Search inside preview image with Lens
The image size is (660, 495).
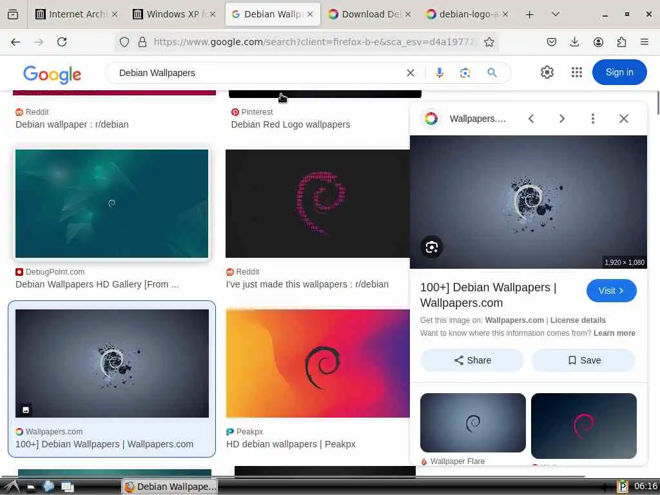(x=431, y=247)
